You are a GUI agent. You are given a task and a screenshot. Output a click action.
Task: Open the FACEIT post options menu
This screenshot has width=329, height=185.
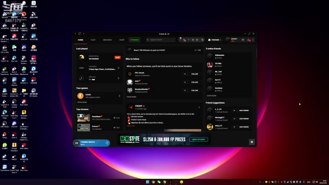[x=199, y=107]
